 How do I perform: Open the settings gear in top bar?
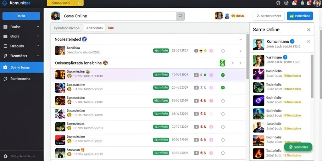(278, 3)
